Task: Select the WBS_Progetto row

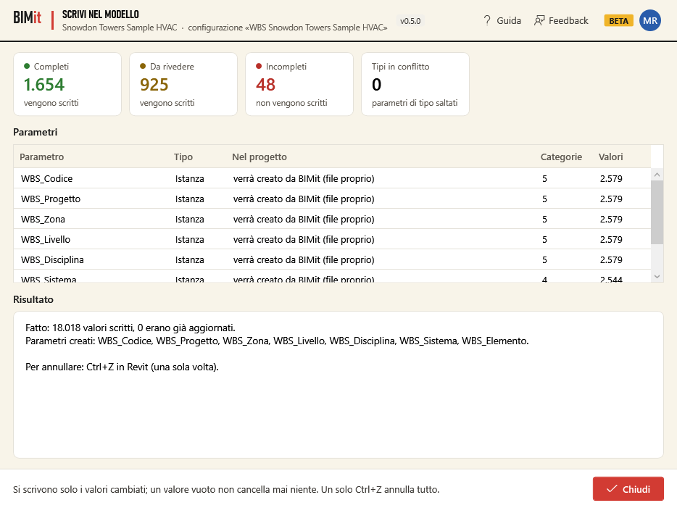Action: (332, 199)
